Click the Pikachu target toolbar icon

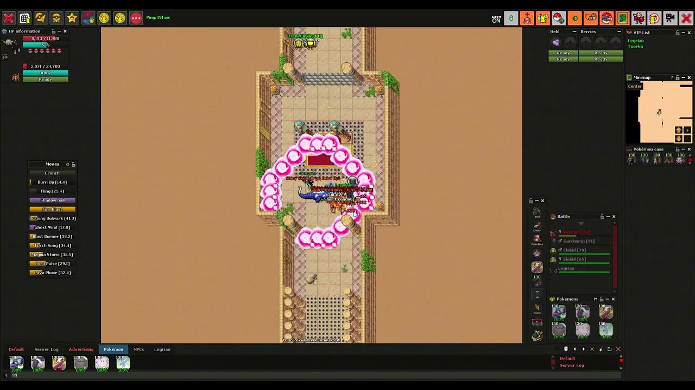654,18
